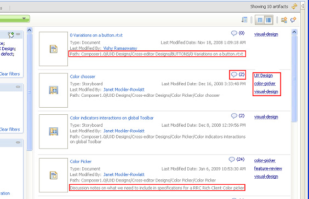Click Path text ending in Color Picker/Color chooser
The height and width of the screenshot is (199, 309).
point(145,95)
